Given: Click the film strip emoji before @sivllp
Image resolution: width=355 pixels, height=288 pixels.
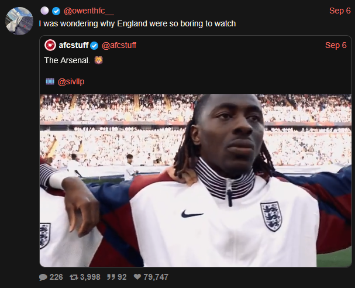Looking at the screenshot, I should pos(50,81).
